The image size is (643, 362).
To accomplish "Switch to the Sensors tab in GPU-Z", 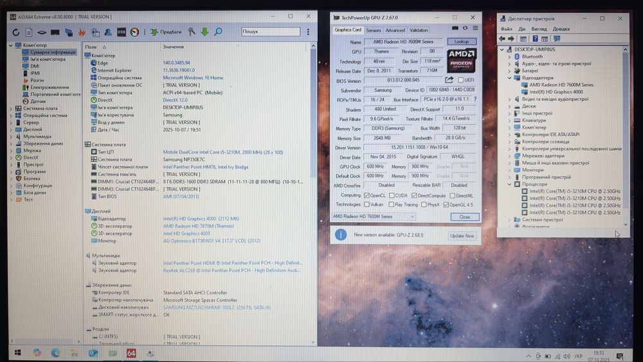I will pyautogui.click(x=373, y=30).
